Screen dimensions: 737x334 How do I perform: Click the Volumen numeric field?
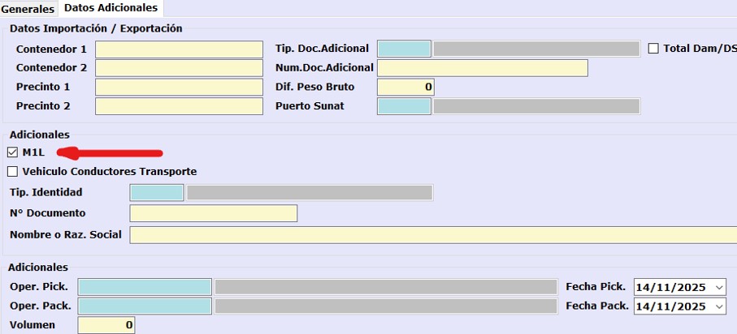point(106,325)
